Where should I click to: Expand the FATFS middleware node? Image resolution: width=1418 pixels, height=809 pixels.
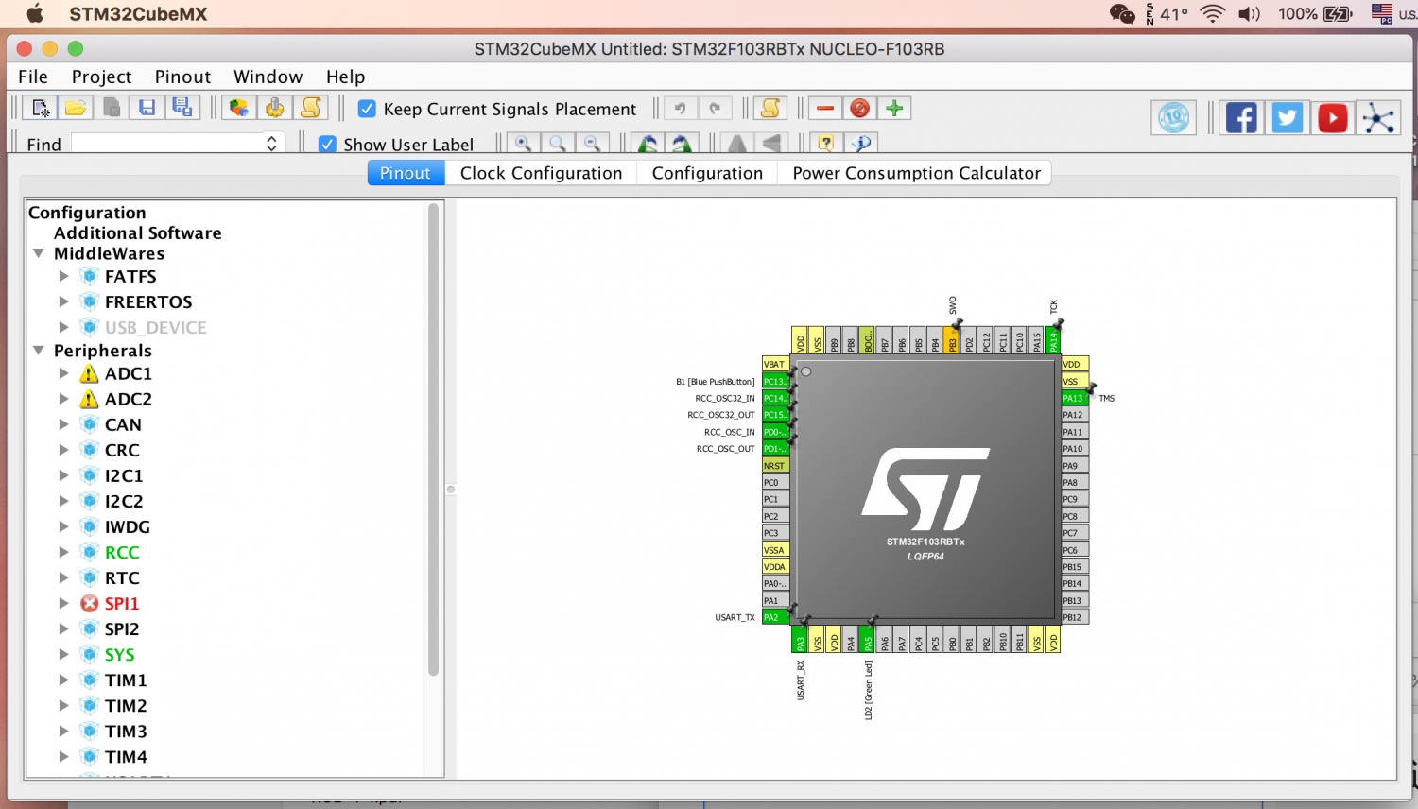pyautogui.click(x=64, y=276)
